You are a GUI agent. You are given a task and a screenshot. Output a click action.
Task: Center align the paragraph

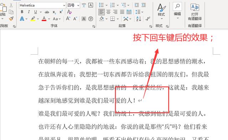108,12
